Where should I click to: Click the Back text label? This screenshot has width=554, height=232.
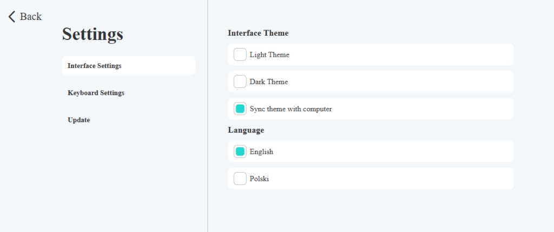point(31,17)
